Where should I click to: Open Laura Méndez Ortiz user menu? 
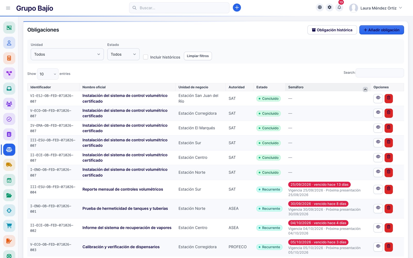point(376,8)
